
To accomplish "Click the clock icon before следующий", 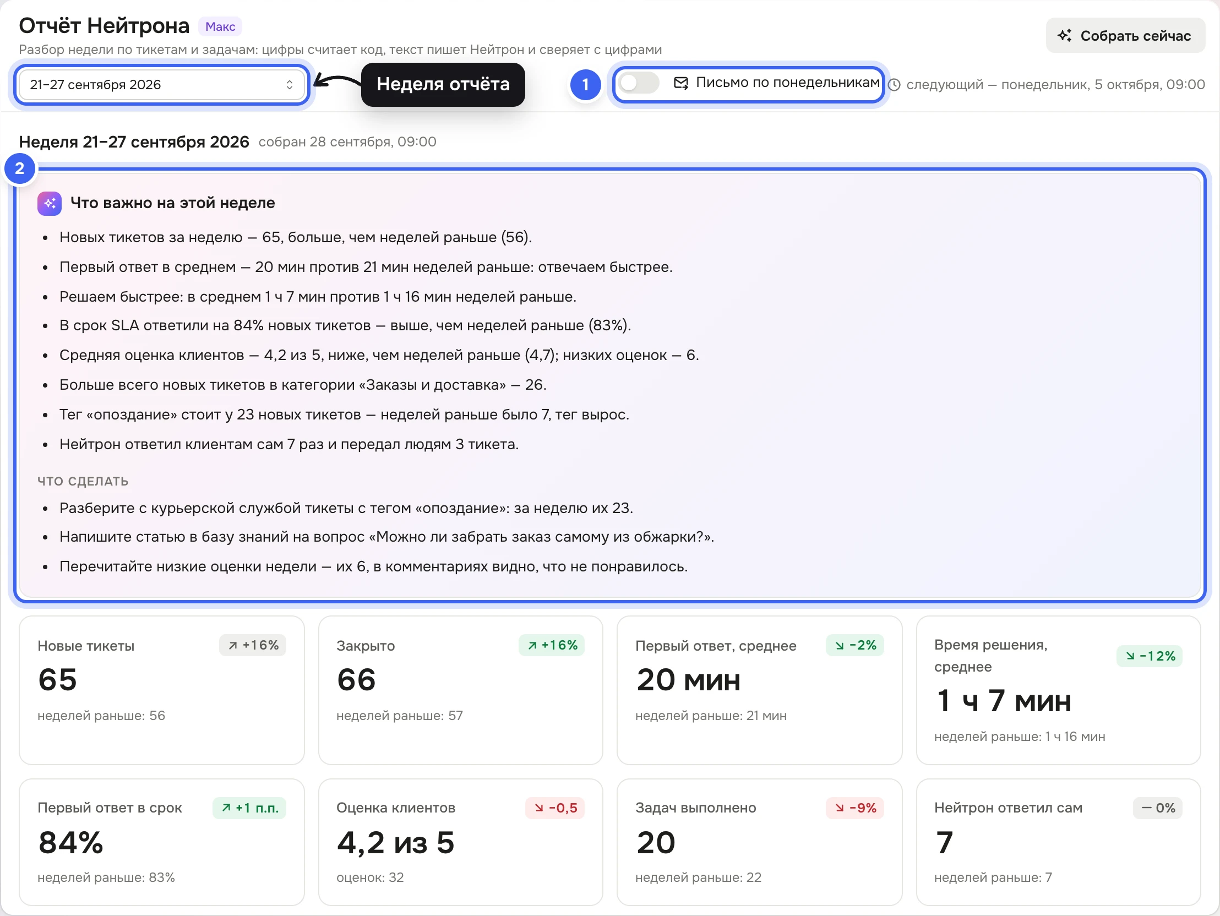I will tap(894, 85).
